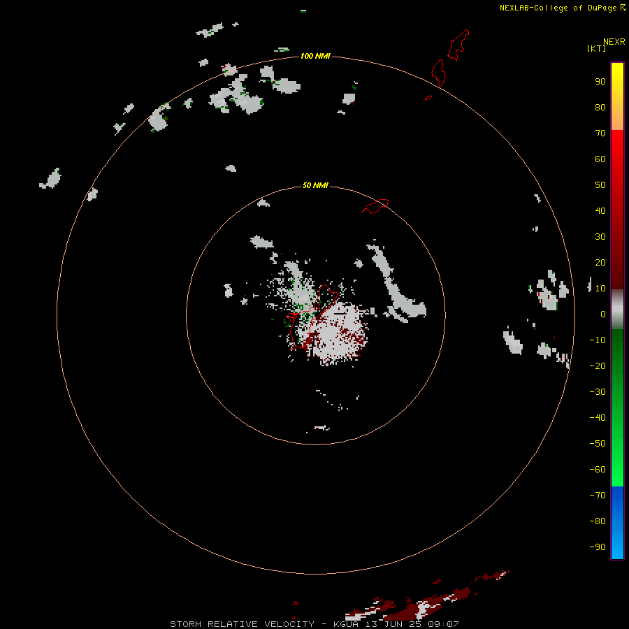This screenshot has width=629, height=629.
Task: Click the 20 value on the velocity scale
Action: pos(600,262)
